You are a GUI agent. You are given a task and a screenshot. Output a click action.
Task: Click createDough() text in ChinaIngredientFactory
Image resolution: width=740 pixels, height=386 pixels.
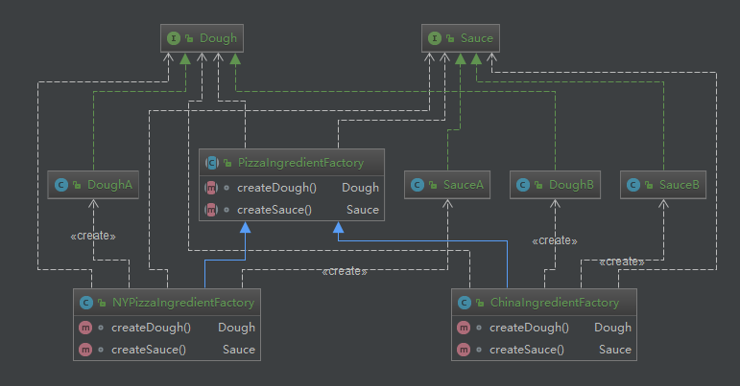(x=529, y=328)
